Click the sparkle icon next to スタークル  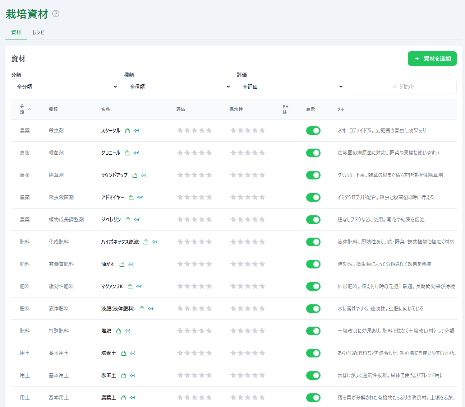[x=137, y=131]
